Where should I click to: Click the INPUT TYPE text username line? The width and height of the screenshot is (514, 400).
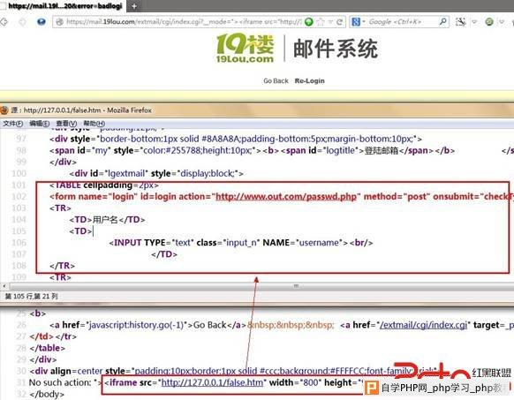pyautogui.click(x=240, y=243)
